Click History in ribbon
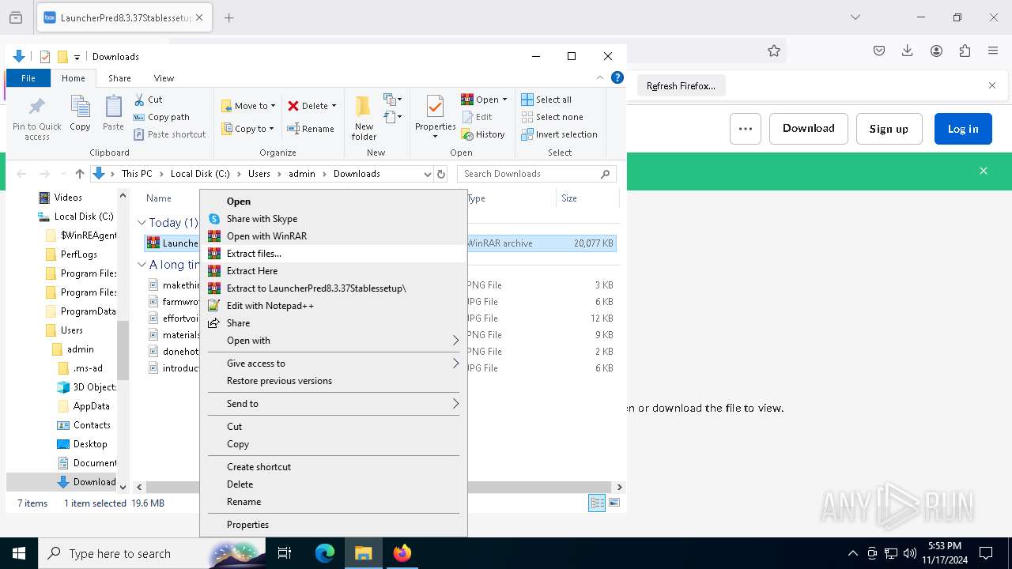Screen dimensions: 1012x569 (x=483, y=134)
